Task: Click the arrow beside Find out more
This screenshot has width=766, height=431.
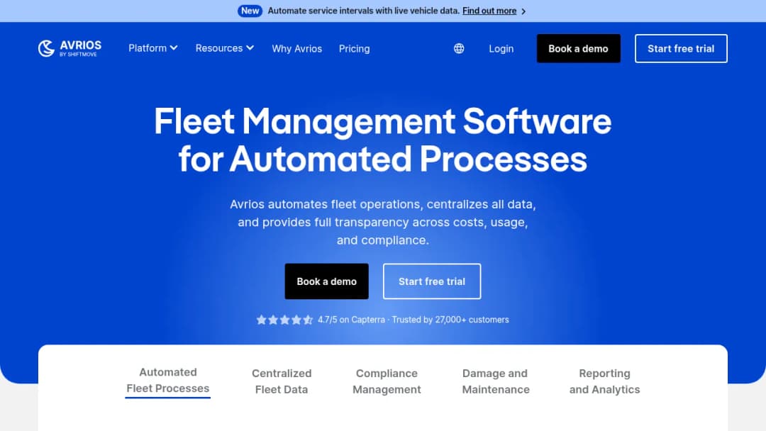Action: click(523, 11)
